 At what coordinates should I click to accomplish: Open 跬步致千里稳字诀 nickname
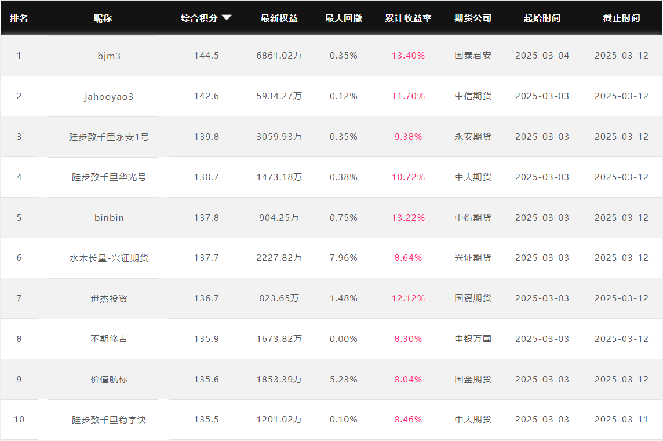click(x=109, y=420)
